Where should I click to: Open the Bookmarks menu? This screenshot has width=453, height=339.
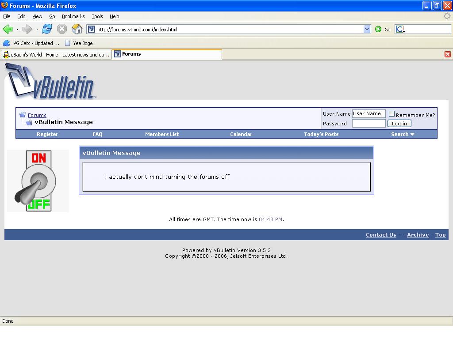coord(73,16)
